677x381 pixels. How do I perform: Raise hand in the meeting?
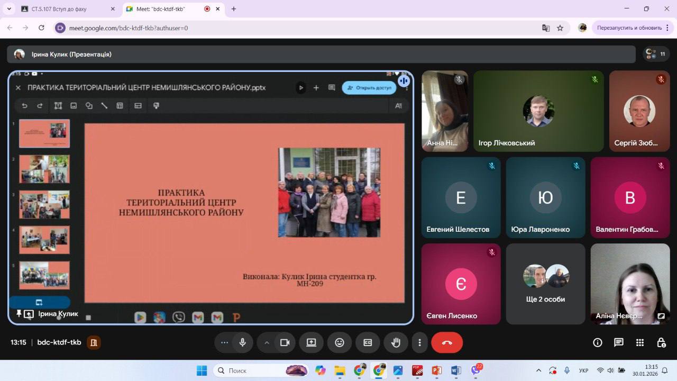pyautogui.click(x=396, y=342)
